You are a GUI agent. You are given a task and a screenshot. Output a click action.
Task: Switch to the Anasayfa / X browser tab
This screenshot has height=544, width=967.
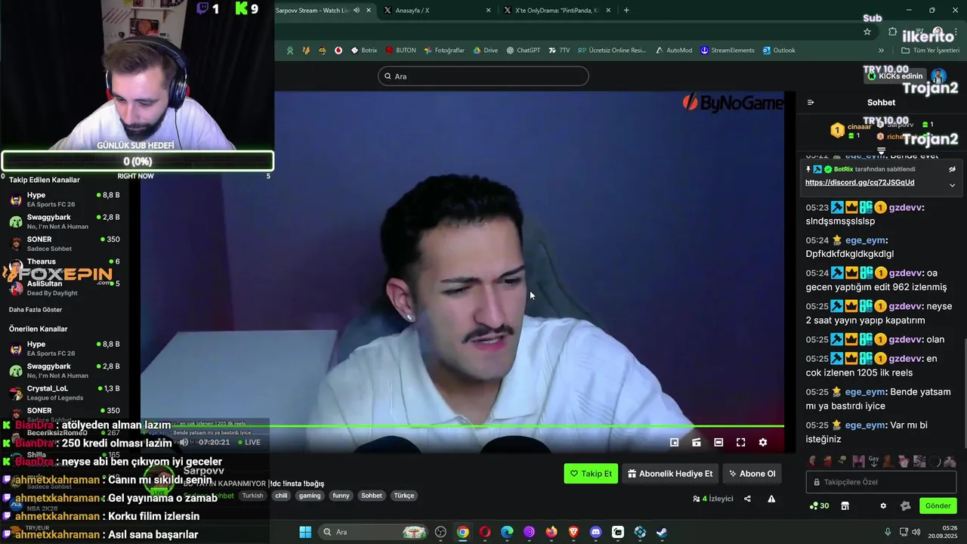437,11
